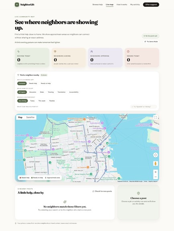Viewport: 174px width, 231px height.
Task: Click the Ghirardelli Chocolate Experience marker
Action: click(84, 119)
